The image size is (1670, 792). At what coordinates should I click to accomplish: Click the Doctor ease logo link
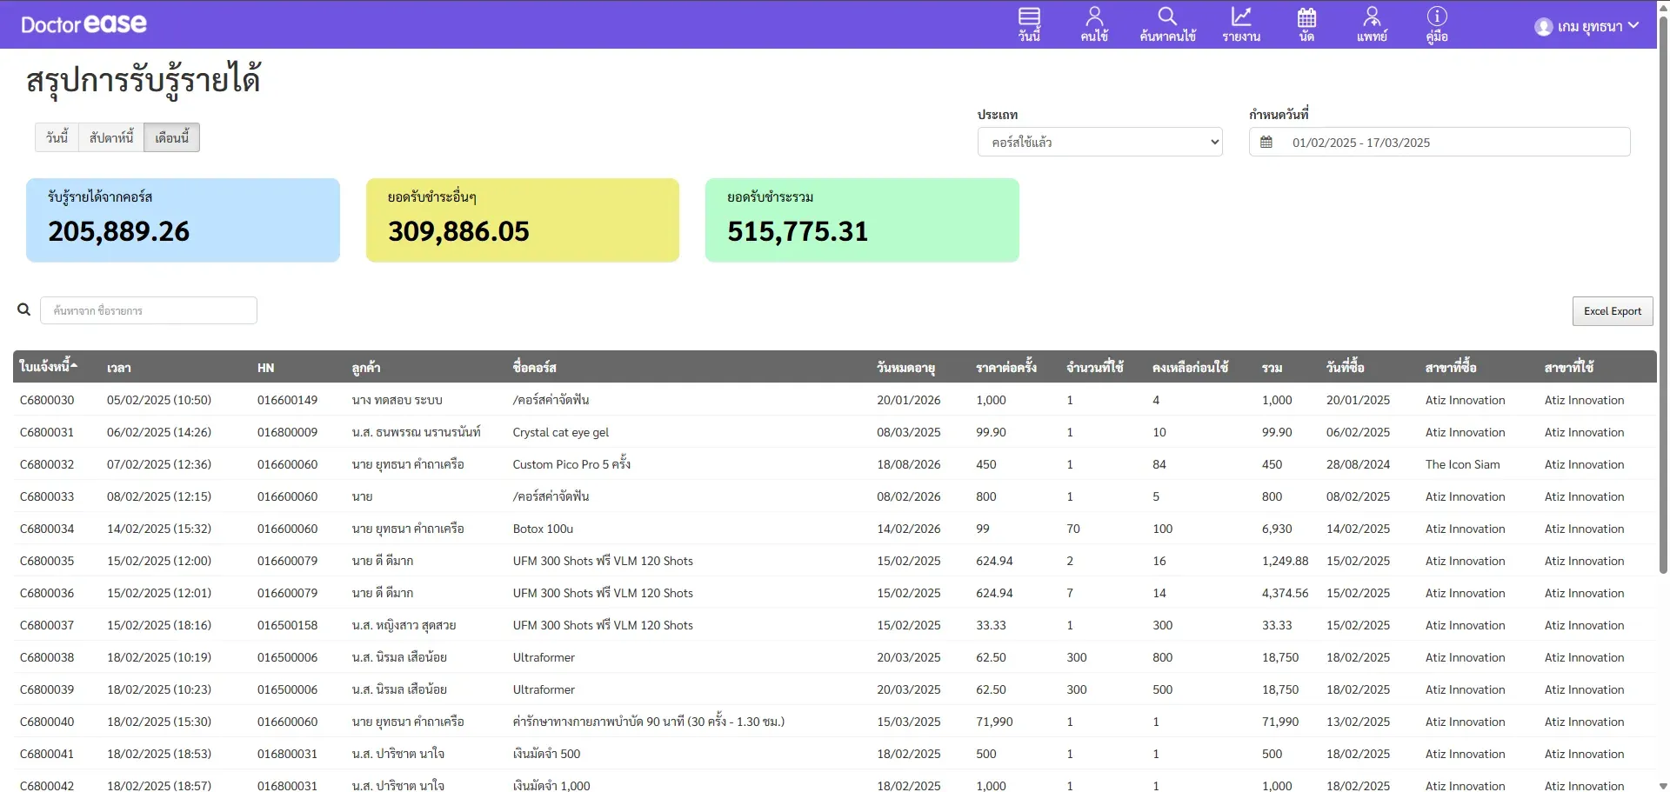tap(83, 24)
